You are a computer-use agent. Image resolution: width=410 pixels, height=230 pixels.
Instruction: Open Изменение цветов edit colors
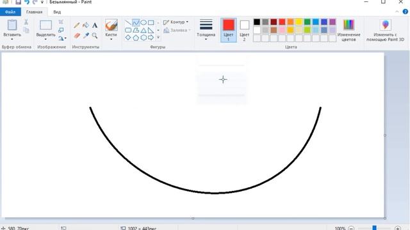[348, 30]
